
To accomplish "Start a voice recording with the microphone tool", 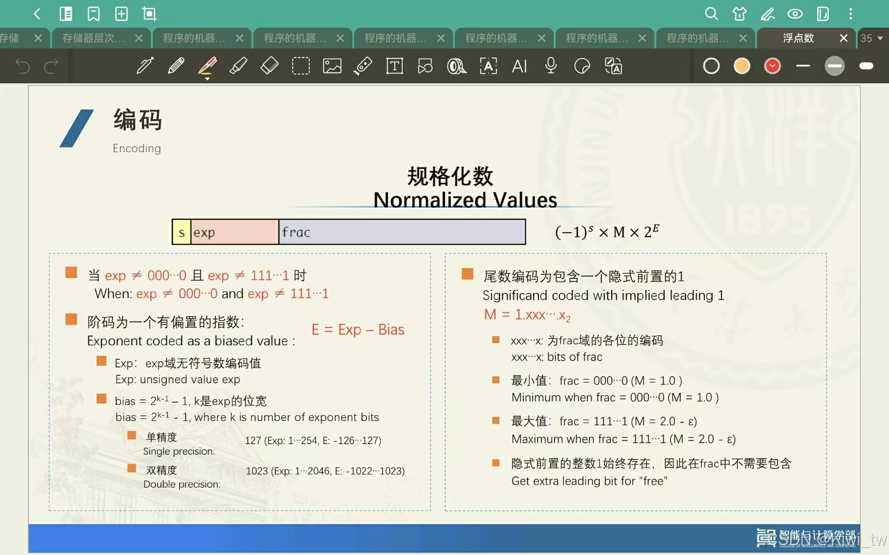I will [x=550, y=66].
